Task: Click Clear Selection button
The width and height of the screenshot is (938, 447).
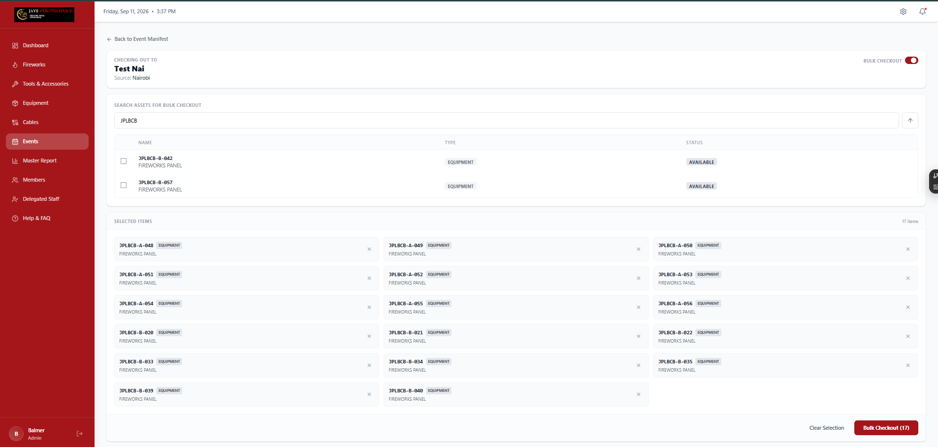Action: [x=827, y=428]
